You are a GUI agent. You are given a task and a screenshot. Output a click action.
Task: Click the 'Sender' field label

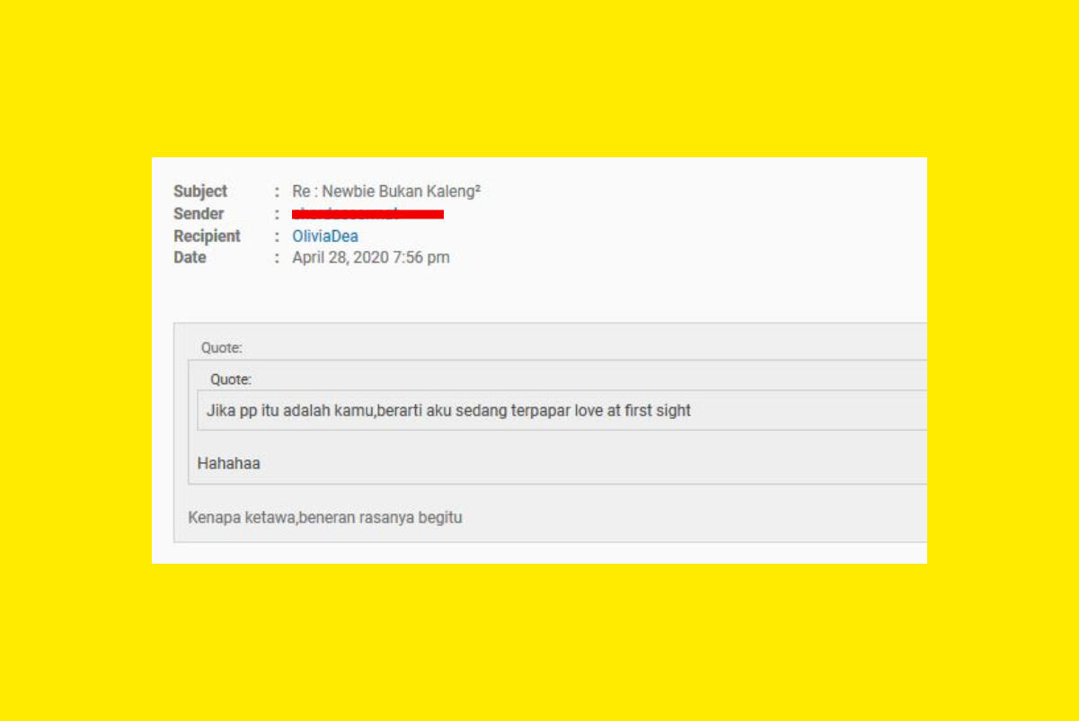[x=199, y=214]
